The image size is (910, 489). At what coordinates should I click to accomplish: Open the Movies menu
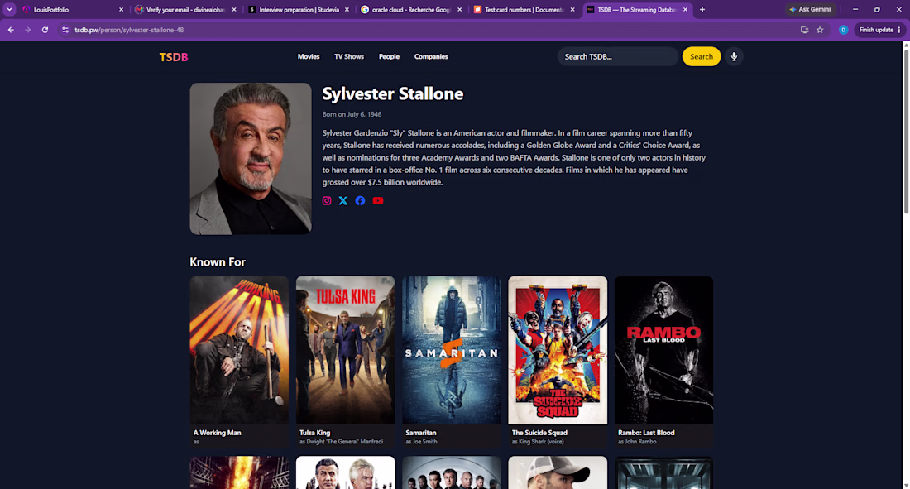(x=309, y=56)
